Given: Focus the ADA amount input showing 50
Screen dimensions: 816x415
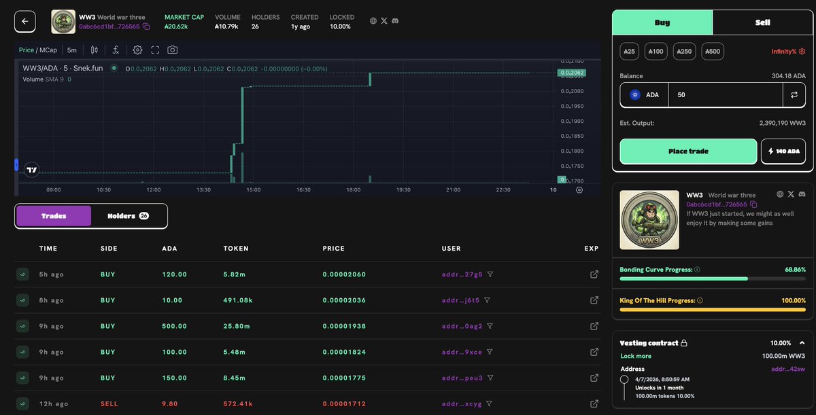Looking at the screenshot, I should click(725, 95).
